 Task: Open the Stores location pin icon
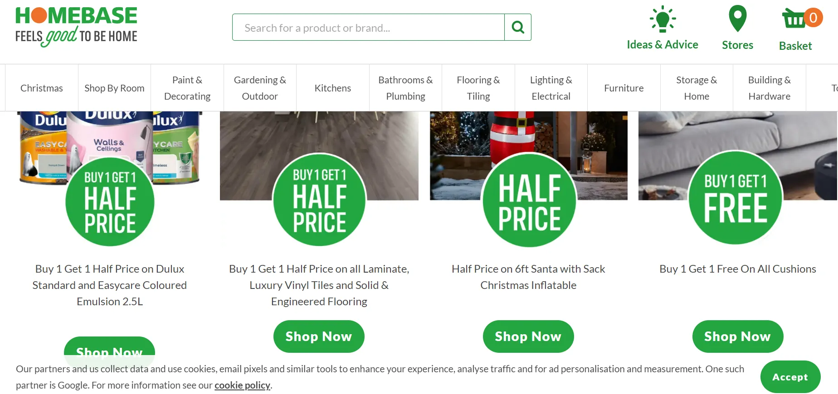click(737, 19)
